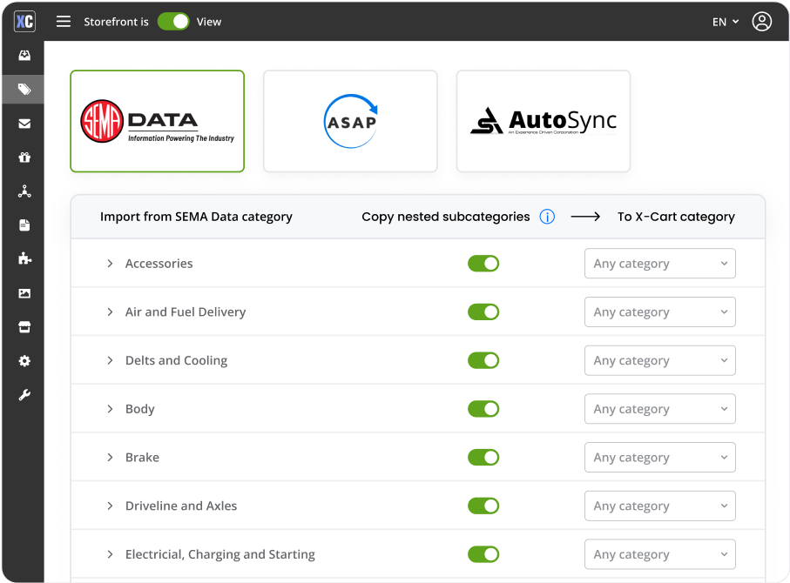790x583 pixels.
Task: Select the storefront shop icon
Action: click(x=24, y=326)
